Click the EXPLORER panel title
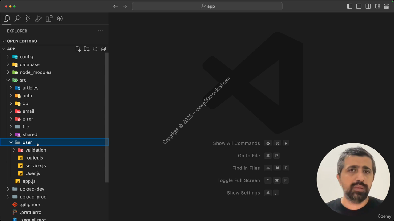The height and width of the screenshot is (221, 394). (x=17, y=31)
